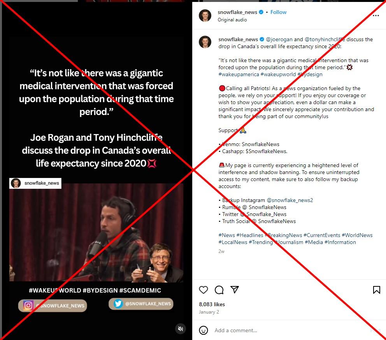386x340 pixels.
Task: Save post with bookmark icon
Action: pos(376,290)
